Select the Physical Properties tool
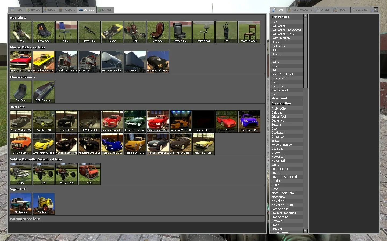The image size is (387, 241). tap(287, 213)
